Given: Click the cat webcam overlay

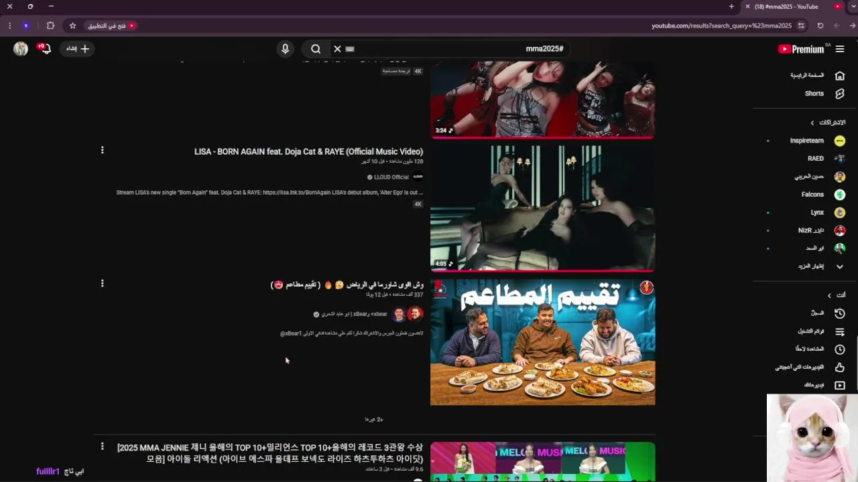Looking at the screenshot, I should 812,438.
